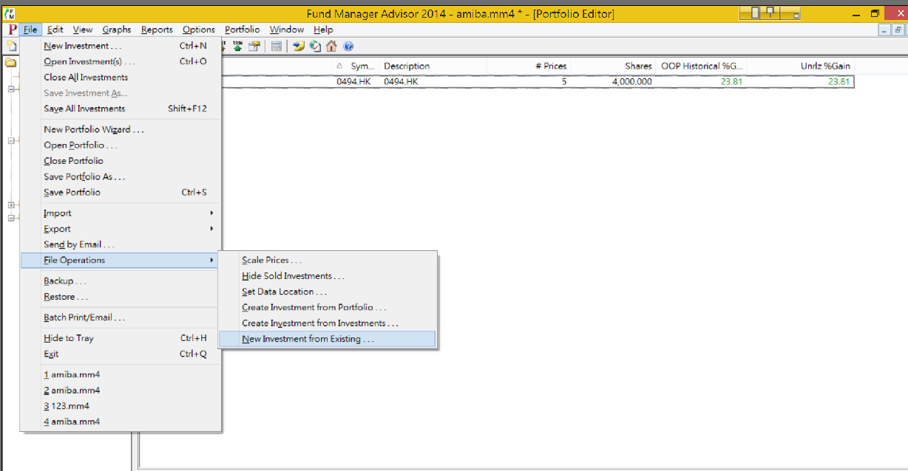908x471 pixels.
Task: Choose Exit from the File menu
Action: coord(121,354)
